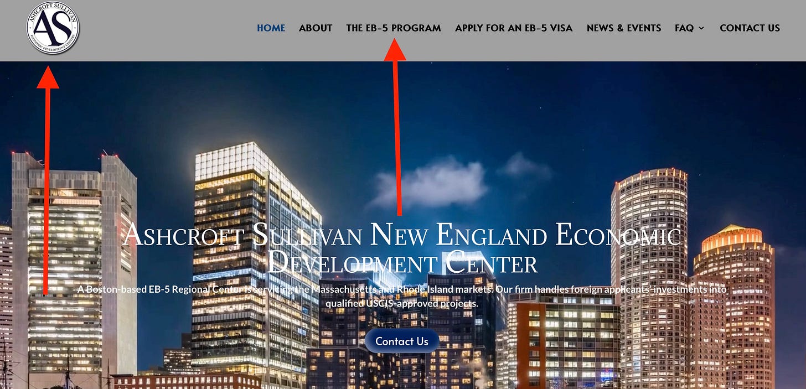
Task: Click the orange-lit domed tower at far right
Action: [733, 304]
